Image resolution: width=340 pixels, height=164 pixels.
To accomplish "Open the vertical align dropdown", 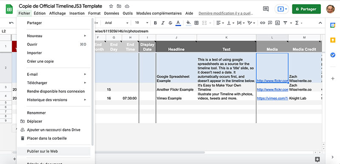I will [231, 23].
